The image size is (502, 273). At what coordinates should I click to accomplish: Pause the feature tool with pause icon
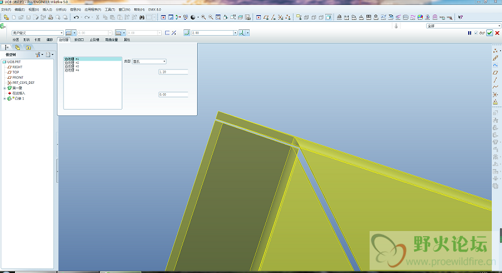[x=469, y=33]
